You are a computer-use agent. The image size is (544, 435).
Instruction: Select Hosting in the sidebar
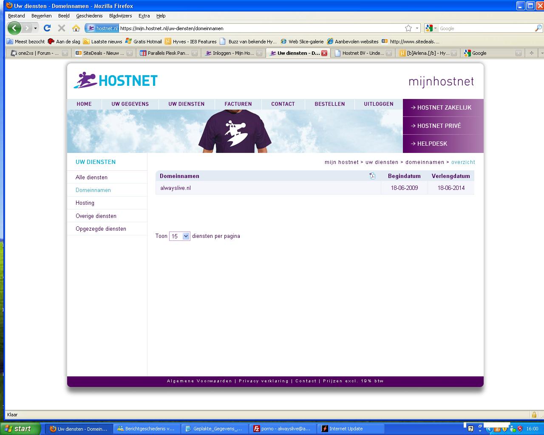click(x=85, y=203)
